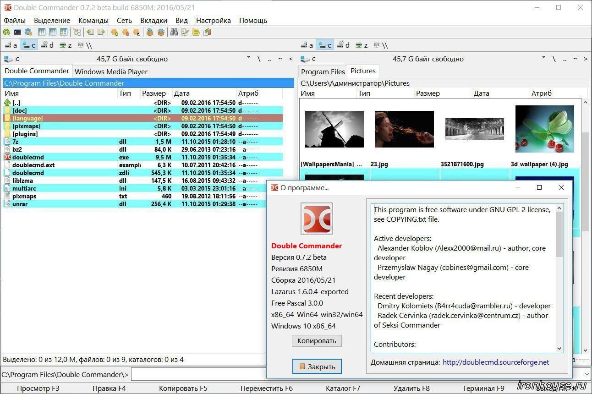Select the [..] parent directory row

(x=143, y=103)
